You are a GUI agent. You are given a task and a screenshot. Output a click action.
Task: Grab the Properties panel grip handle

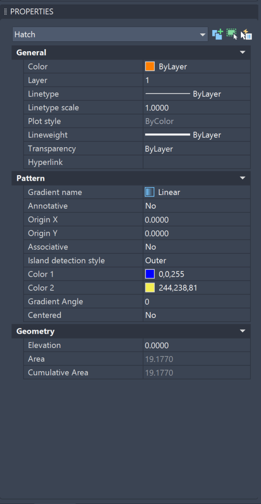[5, 12]
